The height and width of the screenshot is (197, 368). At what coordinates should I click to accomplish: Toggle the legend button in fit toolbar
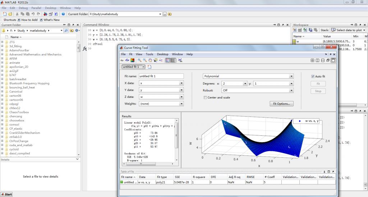(168, 61)
